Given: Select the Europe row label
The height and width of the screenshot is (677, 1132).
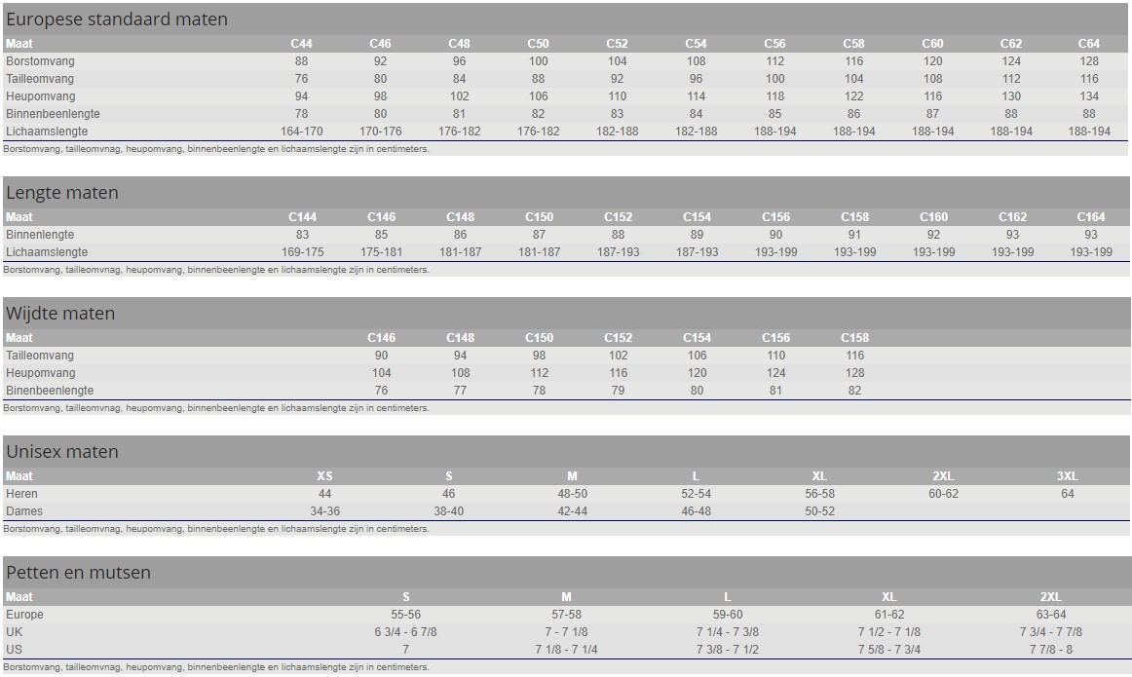Looking at the screenshot, I should (x=25, y=615).
